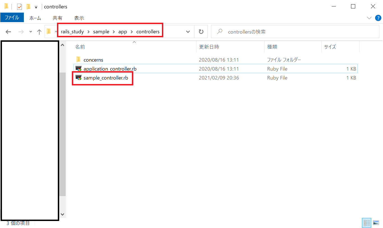Open the 共有 ribbon tab

pyautogui.click(x=58, y=18)
